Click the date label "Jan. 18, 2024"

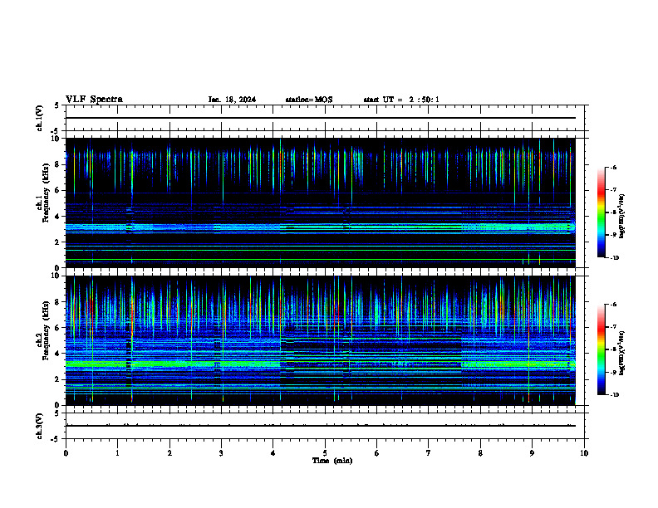coord(232,100)
